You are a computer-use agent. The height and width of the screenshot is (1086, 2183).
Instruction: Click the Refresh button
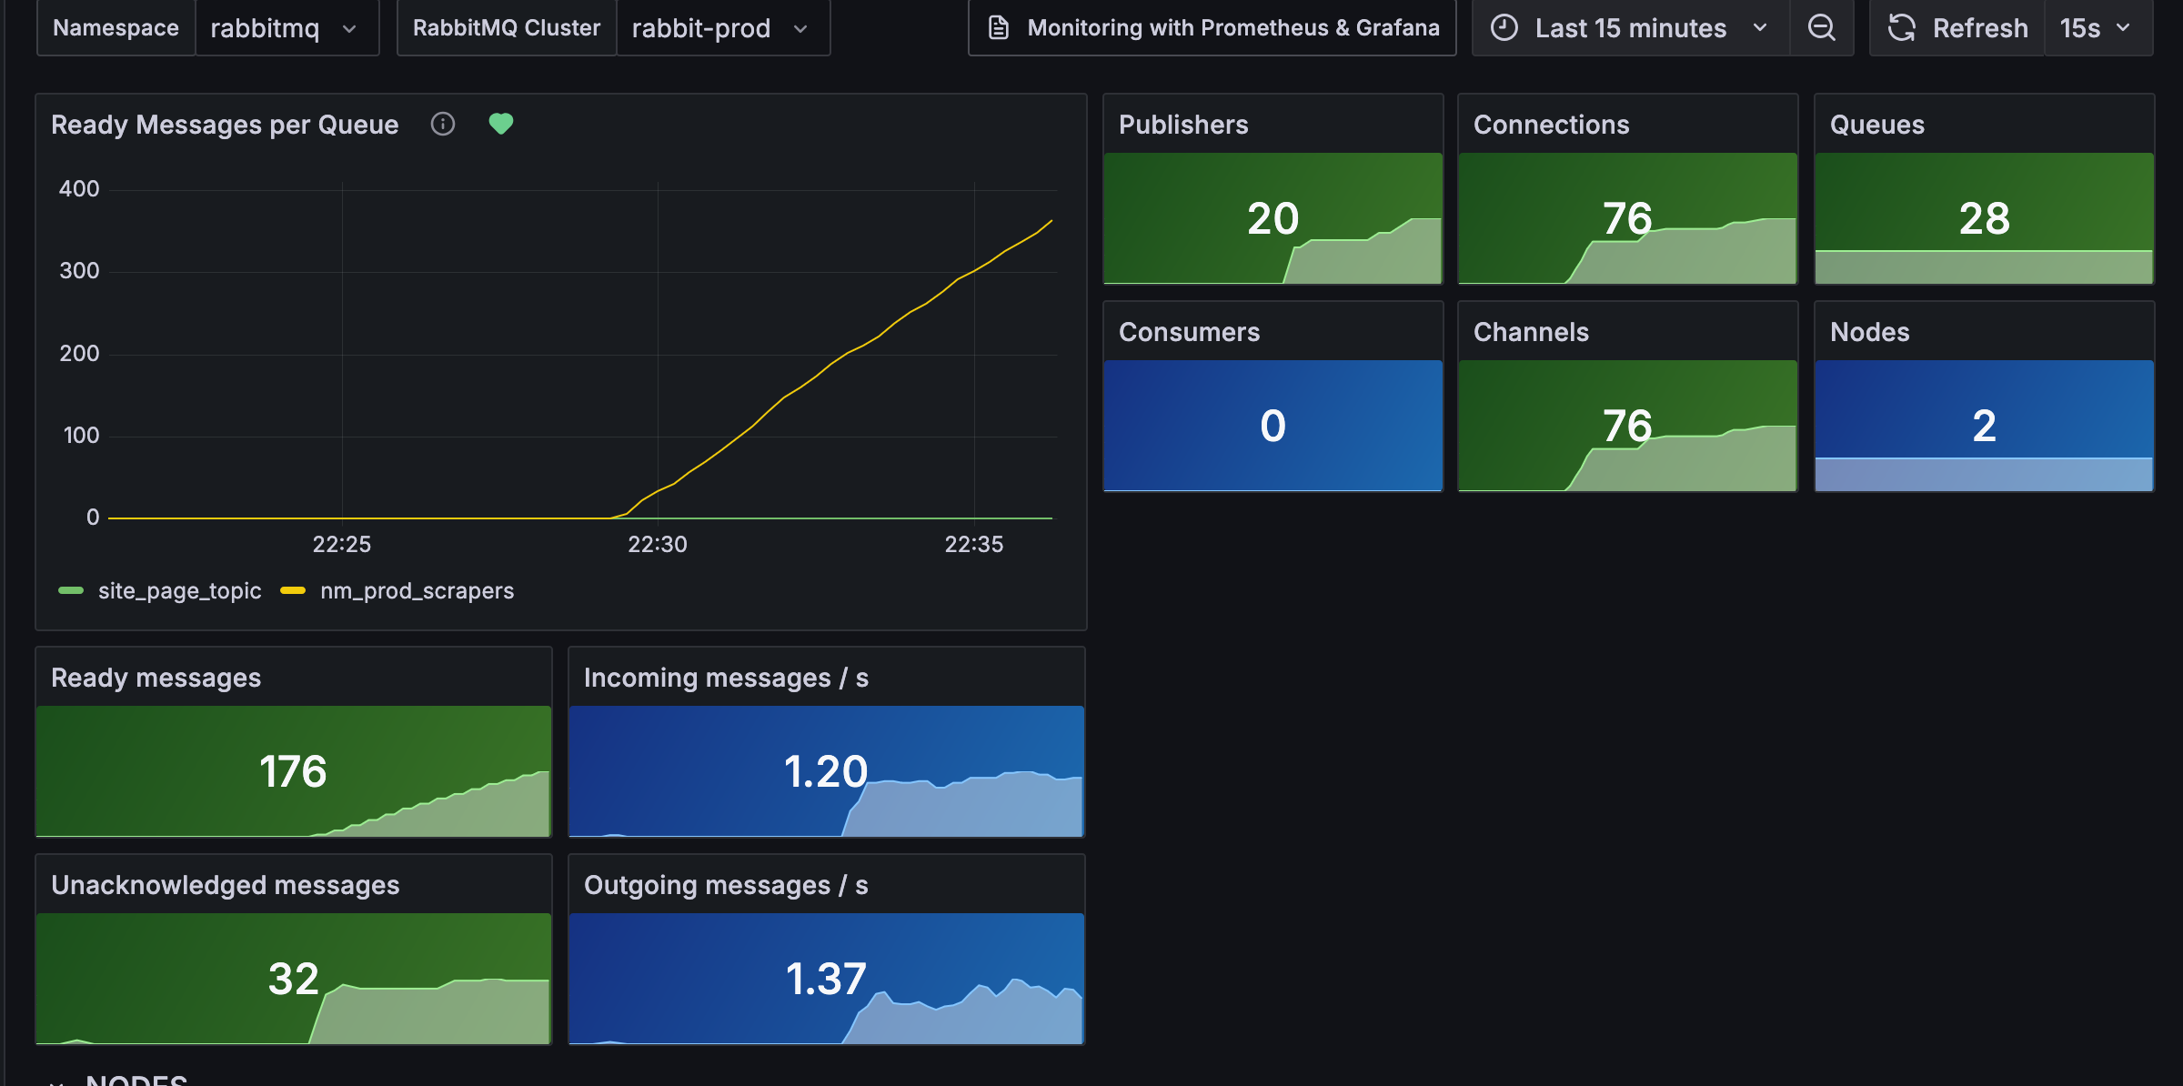pos(1957,28)
